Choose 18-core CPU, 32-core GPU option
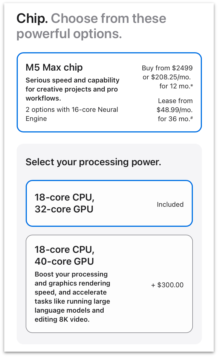The image size is (218, 357). 109,203
